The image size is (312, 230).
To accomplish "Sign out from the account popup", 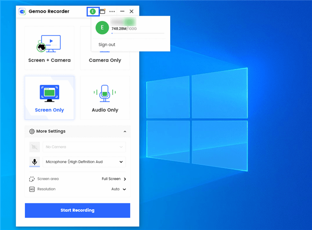I will click(x=107, y=45).
